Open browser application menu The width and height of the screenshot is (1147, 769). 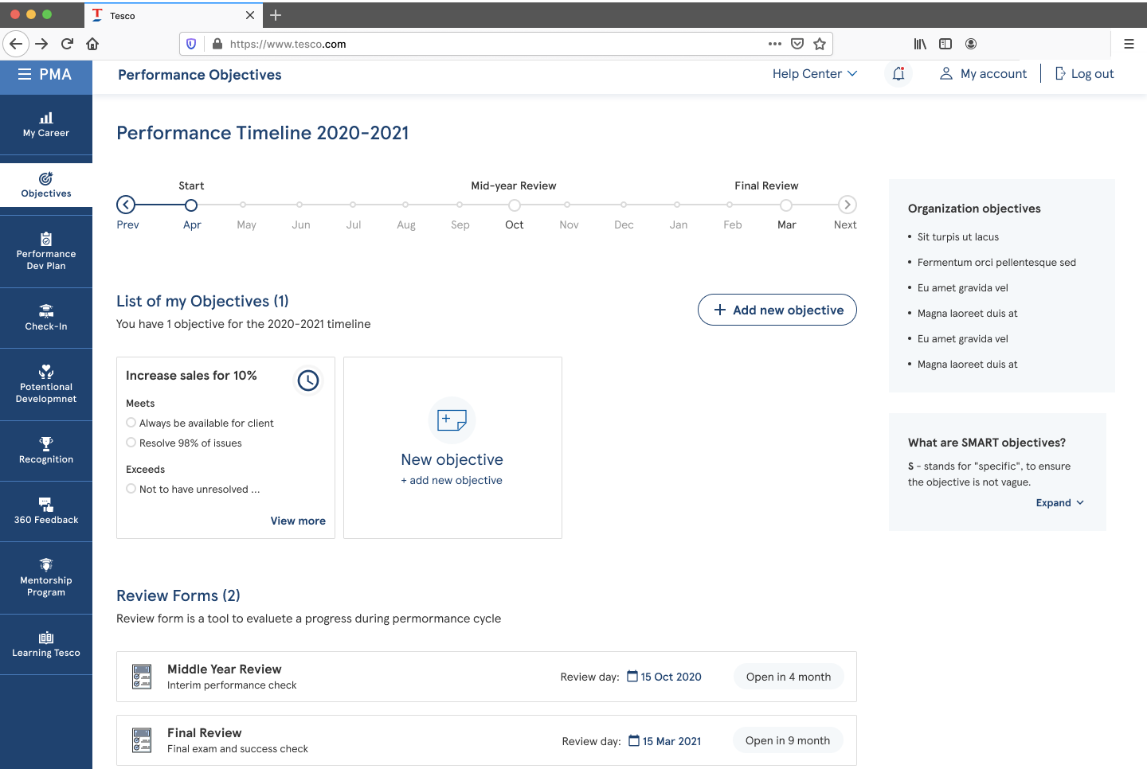[1129, 44]
